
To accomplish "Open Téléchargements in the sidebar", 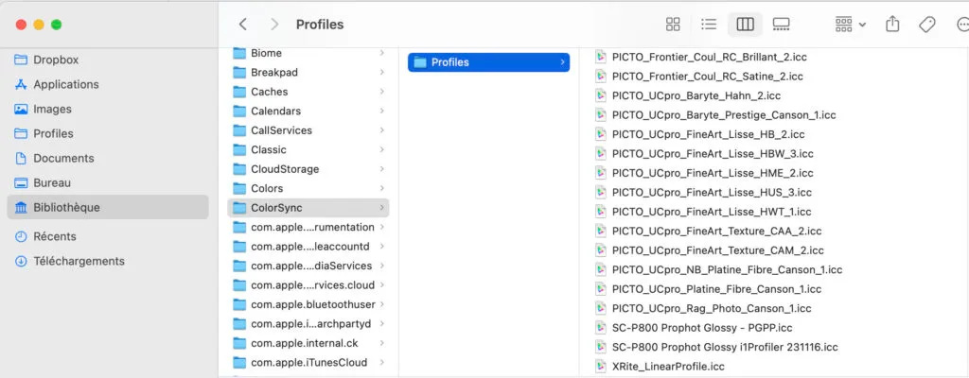I will [x=79, y=261].
